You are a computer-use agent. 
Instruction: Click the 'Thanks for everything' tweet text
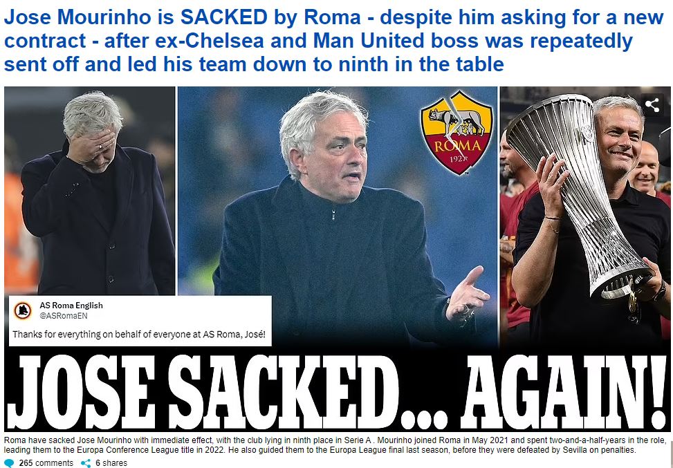click(141, 334)
